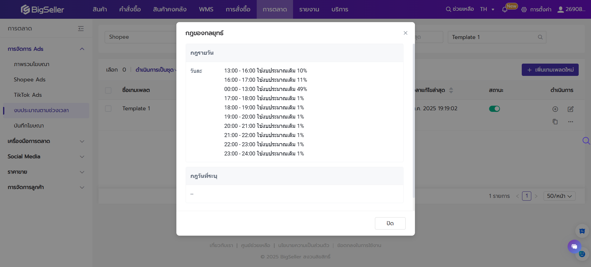Open settings via the gear icon

pos(524,10)
